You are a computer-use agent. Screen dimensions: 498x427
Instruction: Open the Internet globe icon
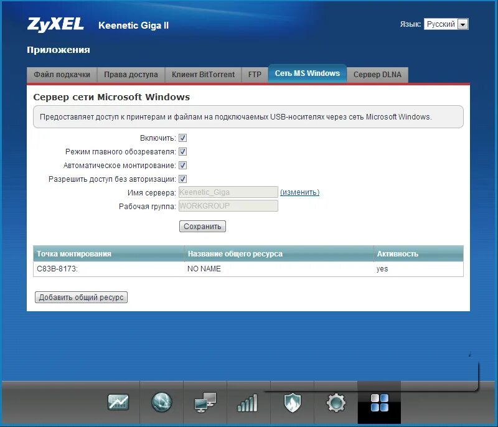pos(161,403)
